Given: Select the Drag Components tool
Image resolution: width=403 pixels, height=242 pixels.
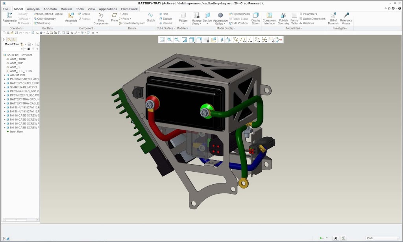Looking at the screenshot, I should tap(101, 16).
